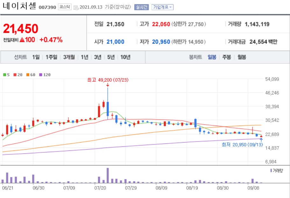Screen dimensions: 290x198
Task: Click the current price 21,450
Action: point(20,29)
